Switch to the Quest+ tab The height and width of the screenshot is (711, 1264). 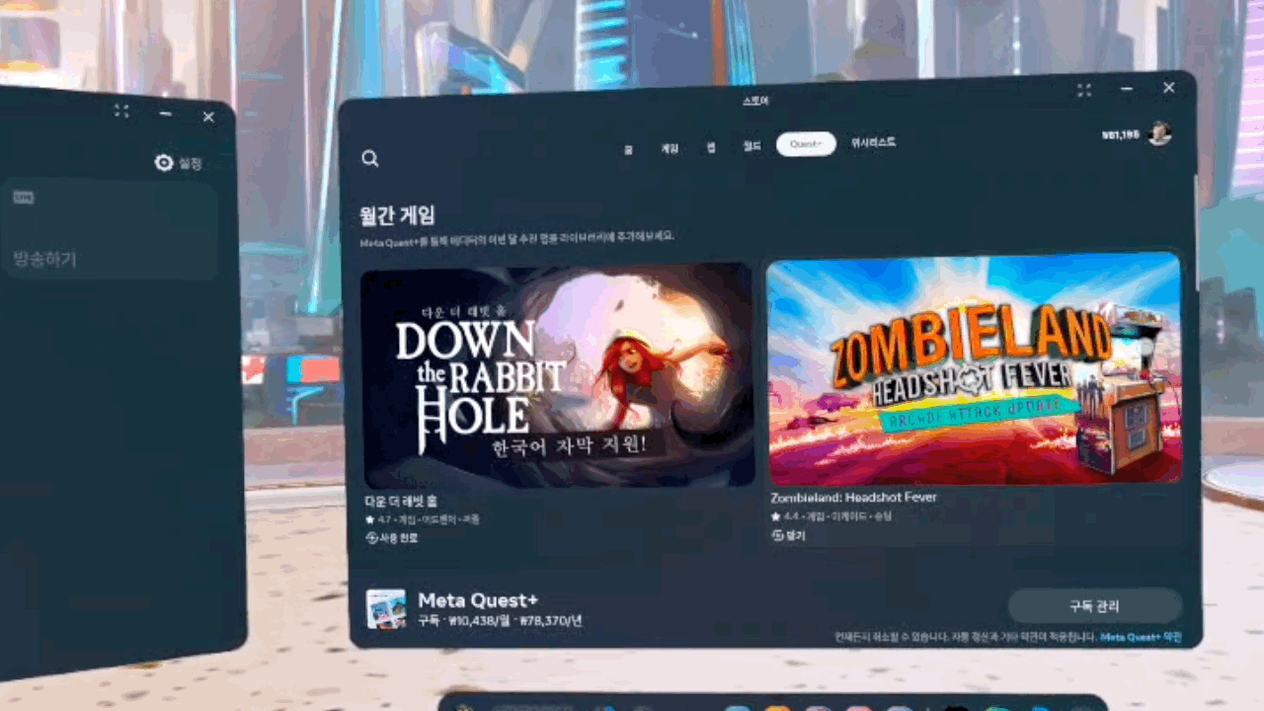point(806,144)
